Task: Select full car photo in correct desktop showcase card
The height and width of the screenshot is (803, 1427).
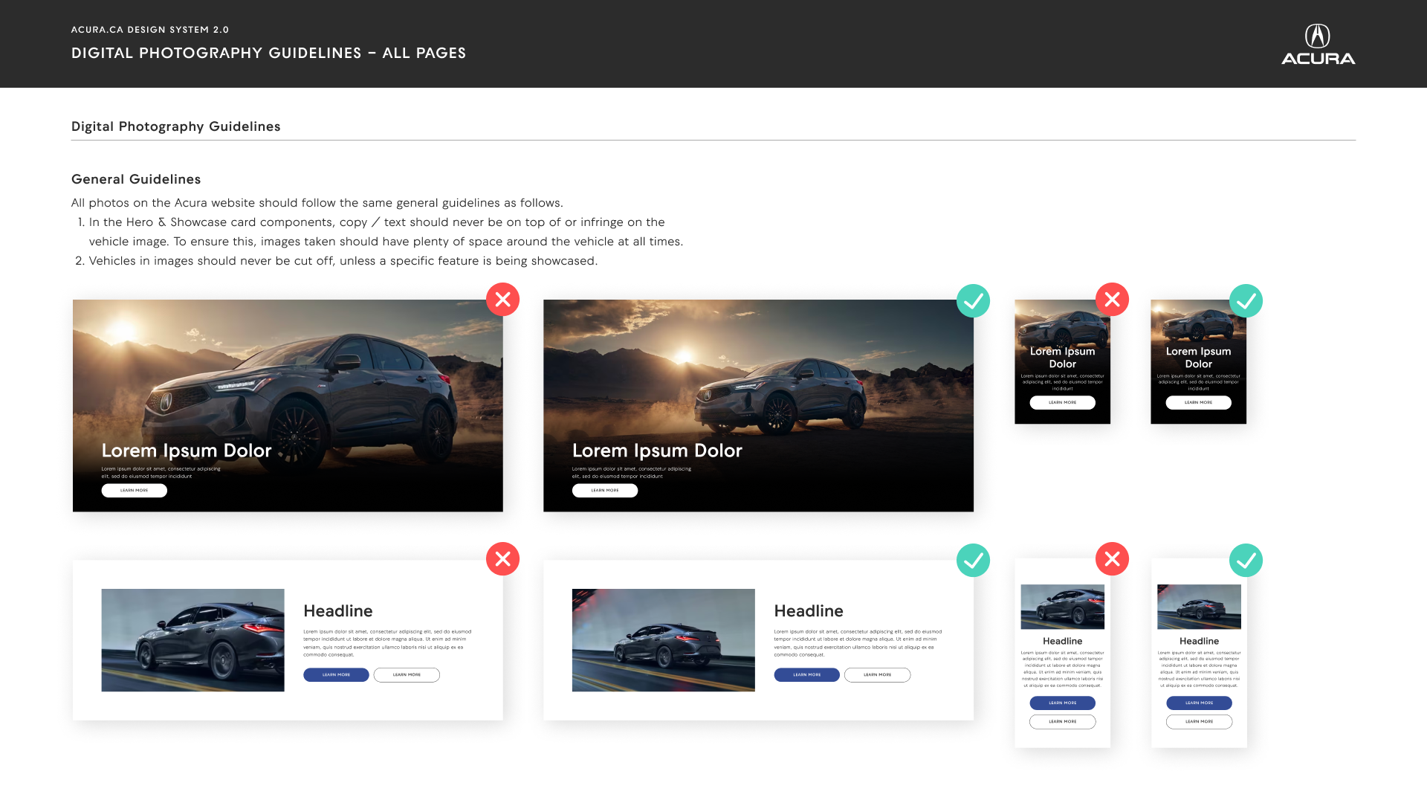Action: pyautogui.click(x=663, y=640)
